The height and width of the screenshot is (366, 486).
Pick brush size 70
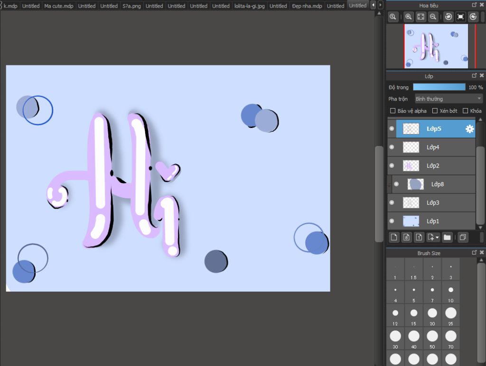click(x=451, y=339)
